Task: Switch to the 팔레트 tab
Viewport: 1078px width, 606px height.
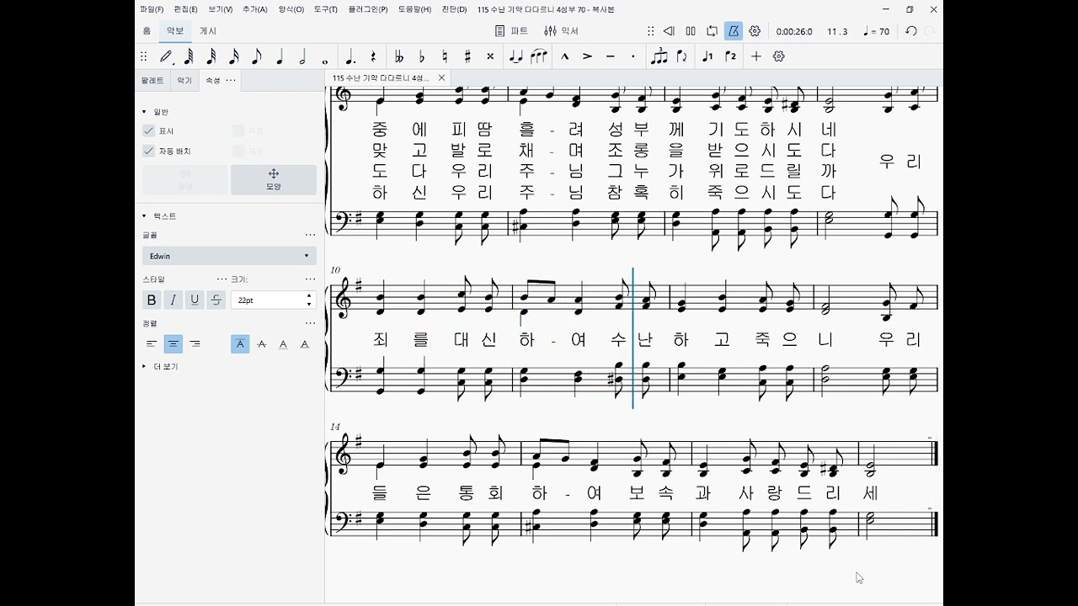Action: [152, 81]
